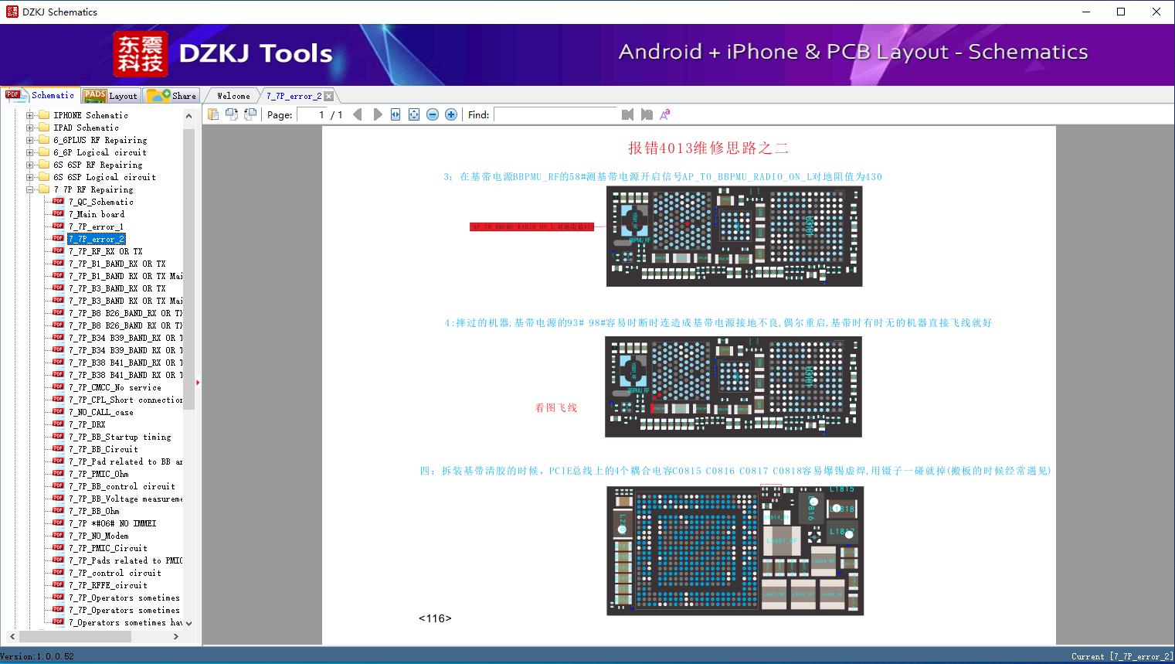Open 7_7P_CMCC_No service document
Image resolution: width=1175 pixels, height=664 pixels.
(x=114, y=387)
